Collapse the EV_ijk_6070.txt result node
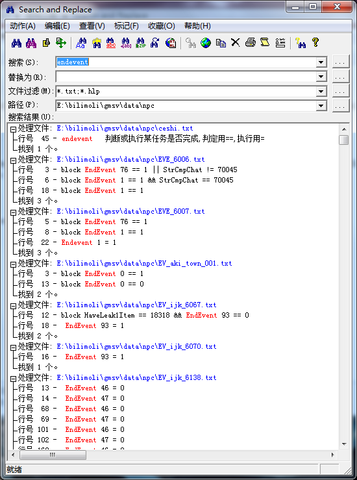The width and height of the screenshot is (357, 480). coord(13,347)
